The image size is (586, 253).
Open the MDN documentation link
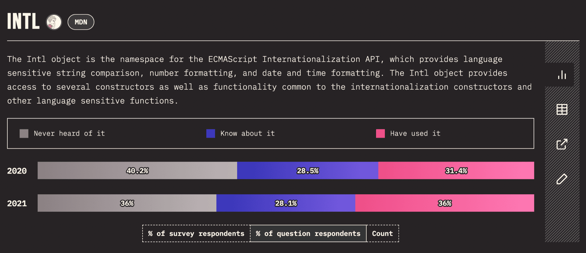coord(81,22)
